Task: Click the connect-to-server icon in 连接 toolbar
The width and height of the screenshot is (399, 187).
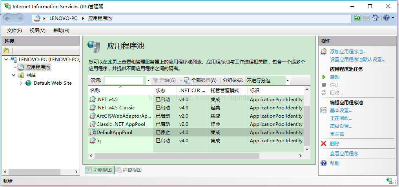Action: pyautogui.click(x=6, y=51)
